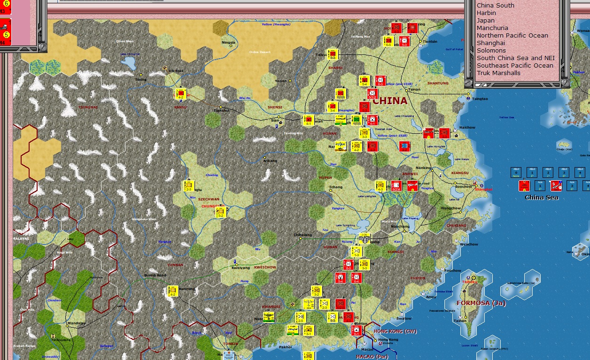Click the Tsingtao port label
The height and width of the screenshot is (360, 590).
(x=480, y=99)
